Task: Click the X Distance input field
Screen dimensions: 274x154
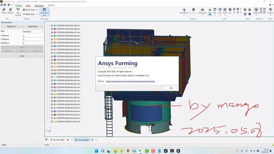Action: [x=33, y=35]
